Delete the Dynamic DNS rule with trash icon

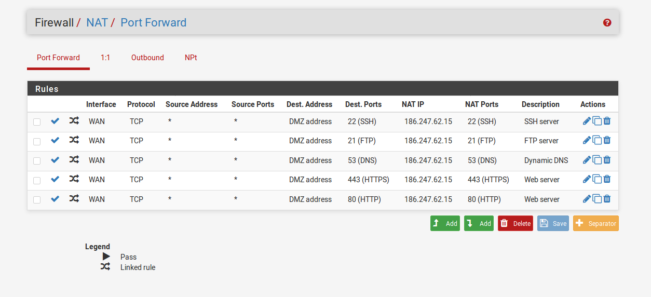click(x=607, y=160)
